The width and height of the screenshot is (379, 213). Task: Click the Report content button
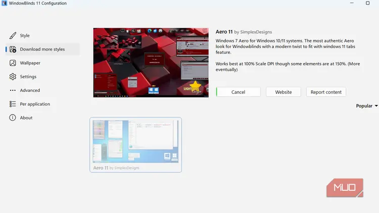(326, 92)
